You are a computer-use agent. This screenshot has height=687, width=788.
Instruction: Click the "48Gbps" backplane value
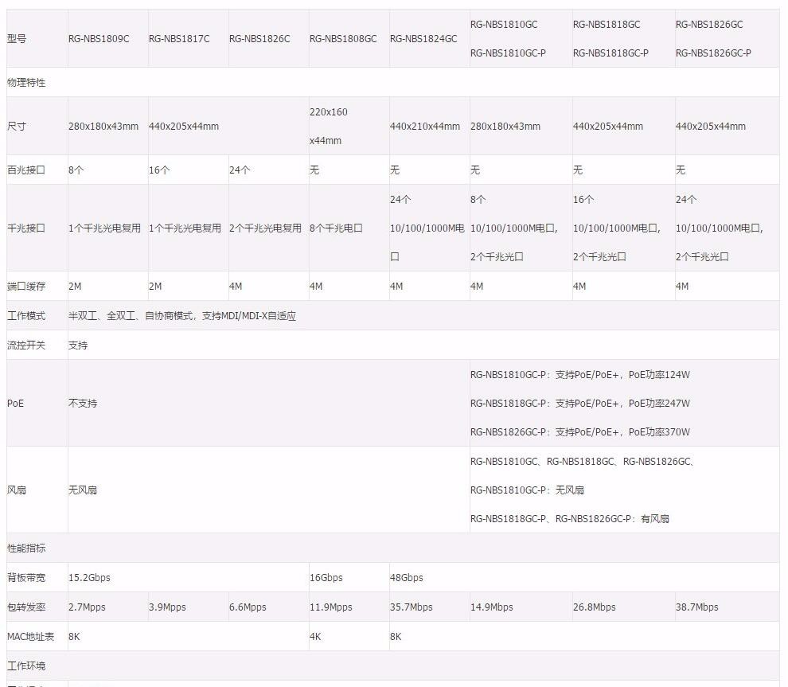click(x=407, y=577)
